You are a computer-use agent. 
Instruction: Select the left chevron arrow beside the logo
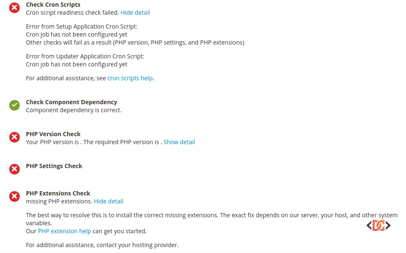tap(369, 225)
